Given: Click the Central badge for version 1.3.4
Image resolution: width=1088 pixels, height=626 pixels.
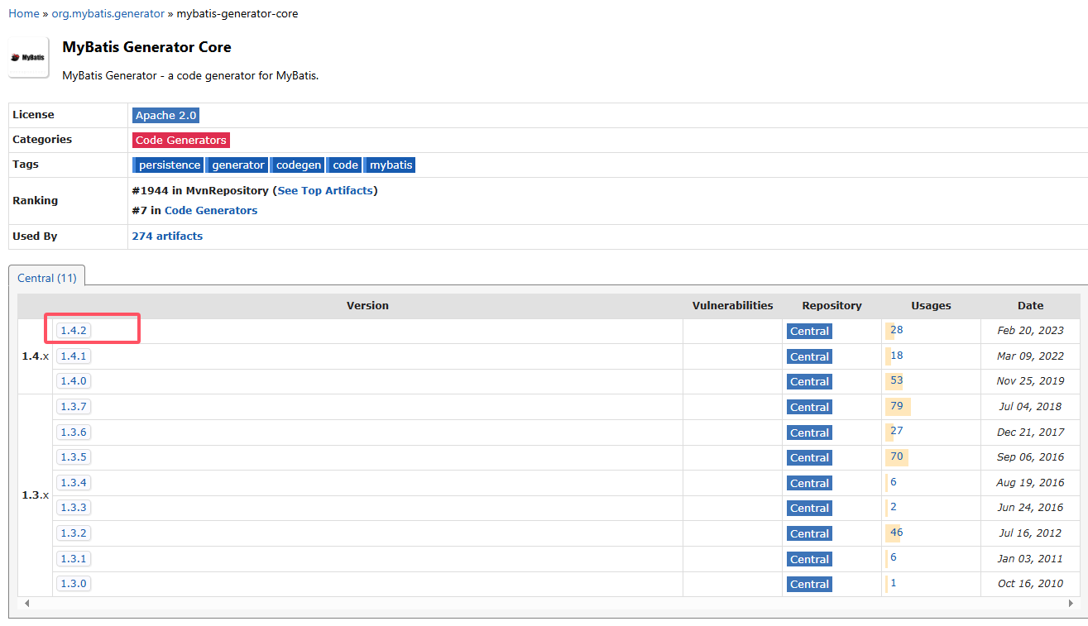Looking at the screenshot, I should click(809, 483).
